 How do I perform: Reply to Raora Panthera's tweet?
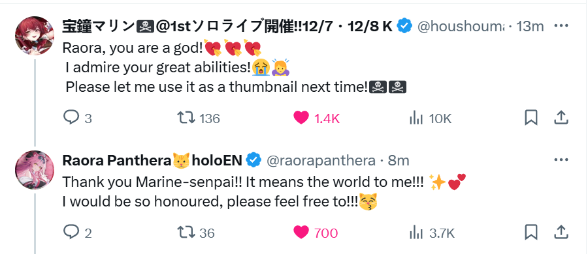pyautogui.click(x=77, y=233)
